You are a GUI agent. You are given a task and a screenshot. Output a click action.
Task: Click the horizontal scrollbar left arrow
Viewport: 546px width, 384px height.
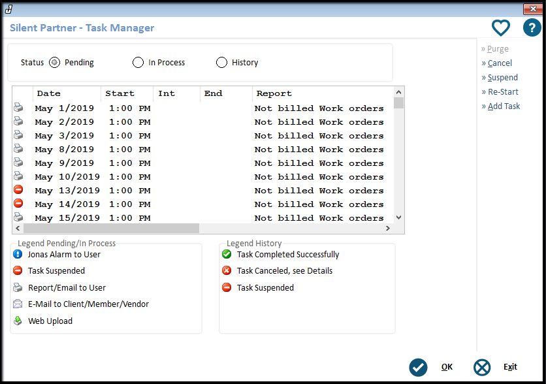(x=18, y=229)
